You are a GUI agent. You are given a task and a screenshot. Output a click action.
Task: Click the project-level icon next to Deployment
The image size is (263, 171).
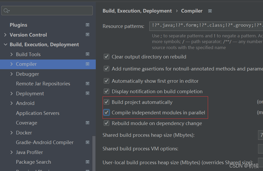[x=87, y=93]
